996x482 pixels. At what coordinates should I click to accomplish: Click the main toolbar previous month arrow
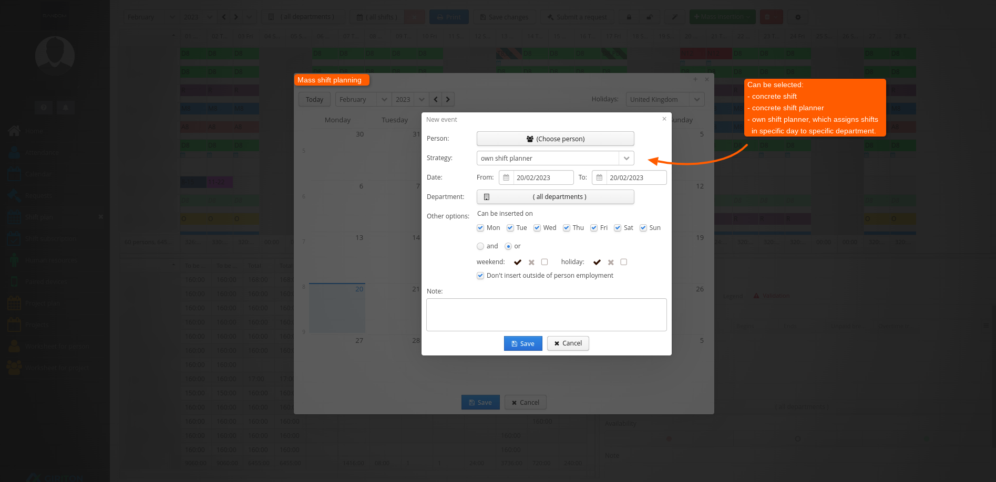[224, 17]
